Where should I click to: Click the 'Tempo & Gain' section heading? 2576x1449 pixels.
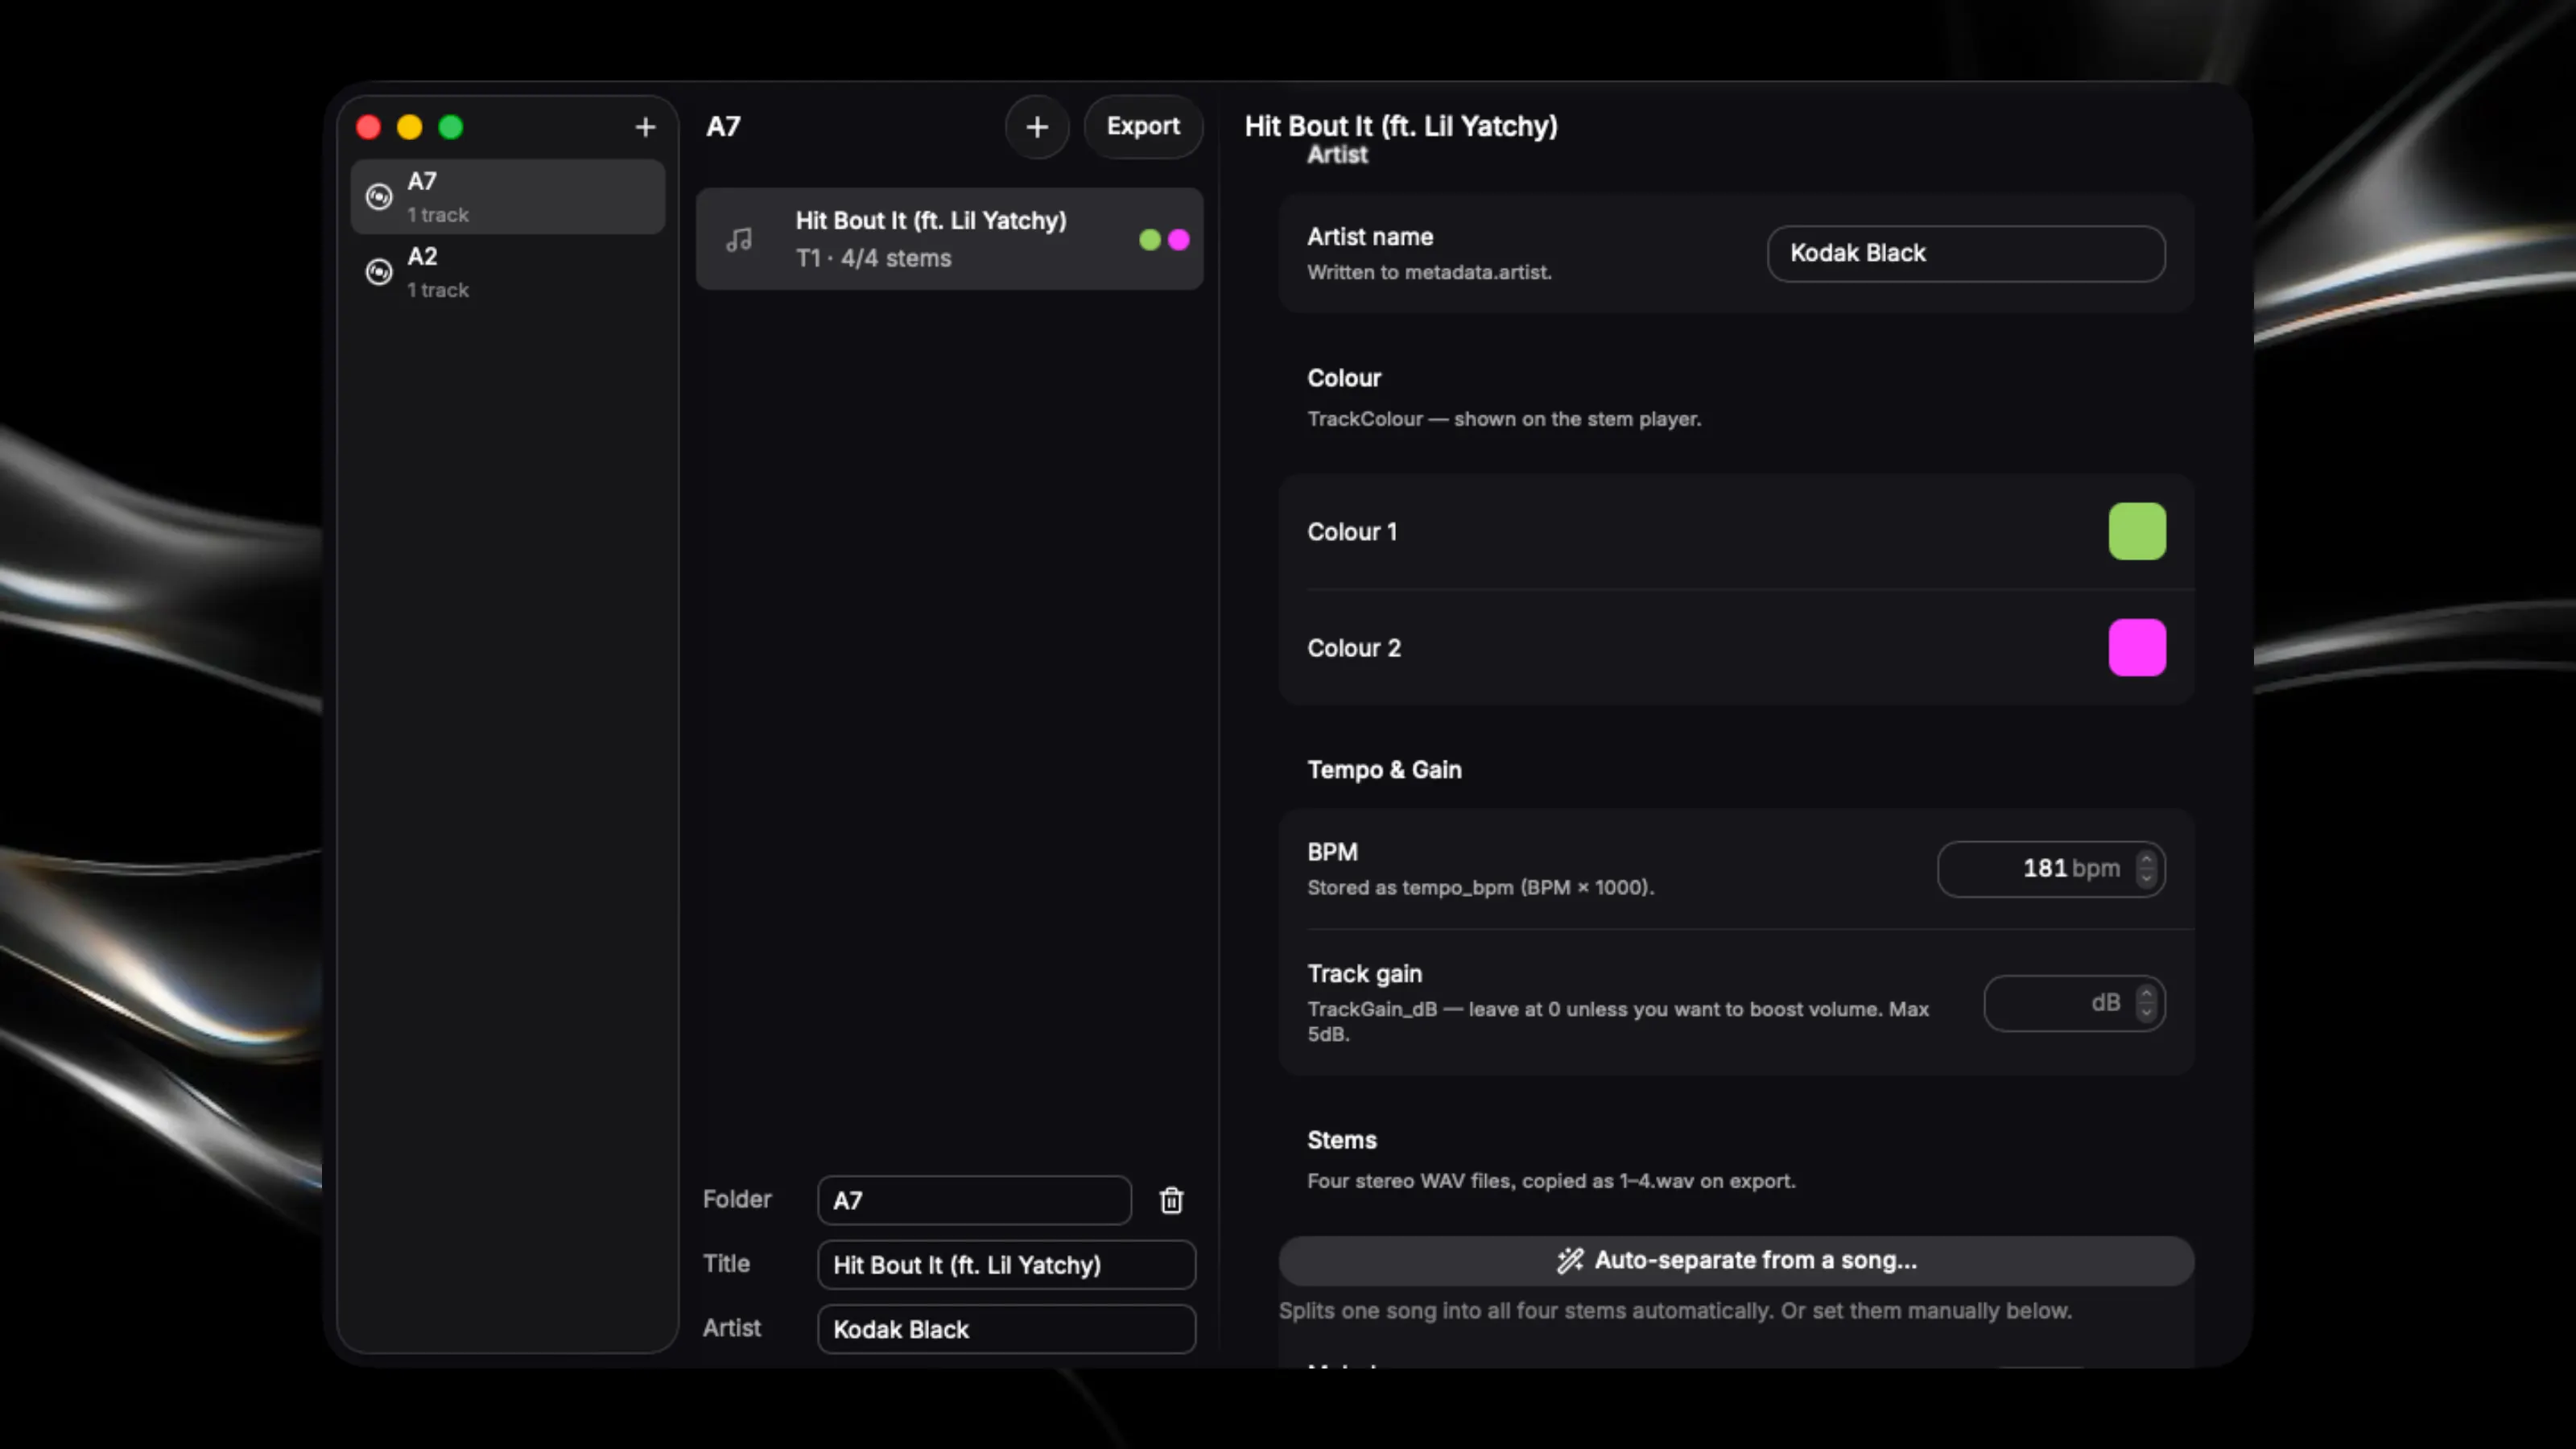[1384, 770]
